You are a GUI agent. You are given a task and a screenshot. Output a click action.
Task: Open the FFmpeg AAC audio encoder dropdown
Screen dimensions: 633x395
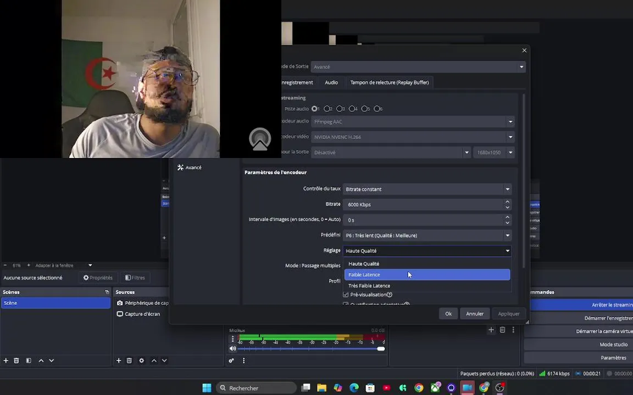(x=413, y=122)
